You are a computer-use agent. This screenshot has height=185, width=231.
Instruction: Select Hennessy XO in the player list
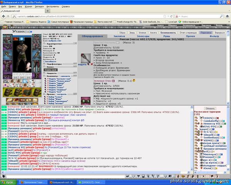[x=211, y=124]
